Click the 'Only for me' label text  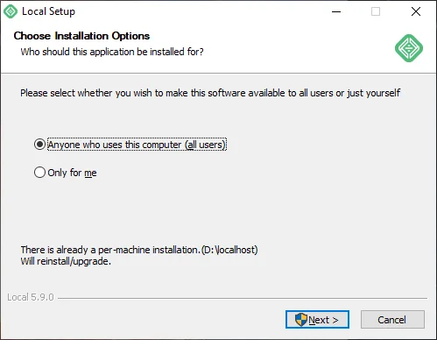72,173
